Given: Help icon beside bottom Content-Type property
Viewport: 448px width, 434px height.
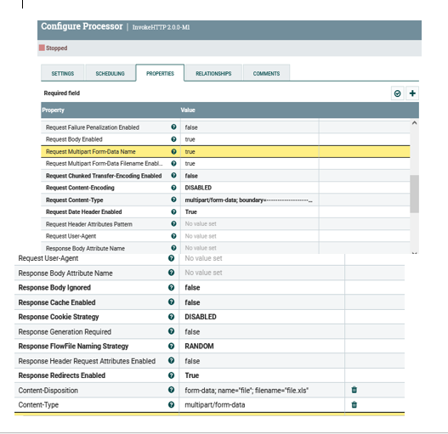Looking at the screenshot, I should click(171, 404).
